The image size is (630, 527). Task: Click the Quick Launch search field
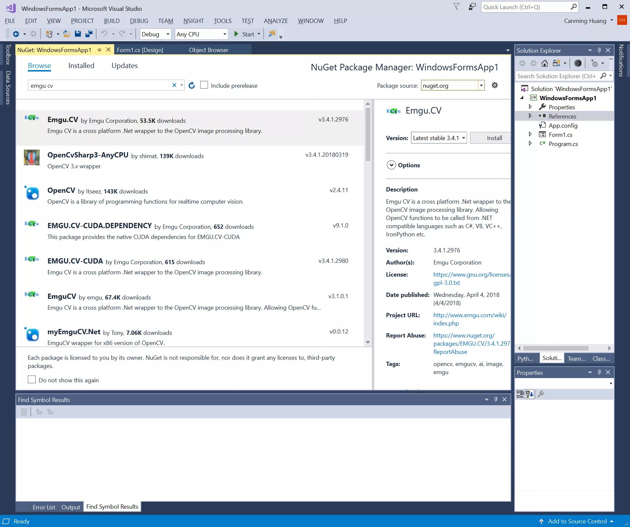click(526, 7)
